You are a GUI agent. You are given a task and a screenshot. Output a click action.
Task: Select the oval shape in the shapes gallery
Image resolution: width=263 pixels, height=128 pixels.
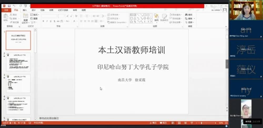point(148,15)
